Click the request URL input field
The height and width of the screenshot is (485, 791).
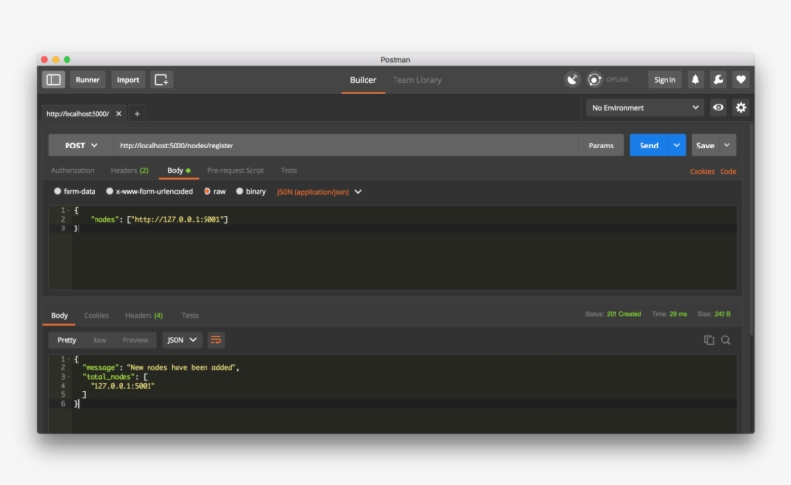[x=346, y=146]
